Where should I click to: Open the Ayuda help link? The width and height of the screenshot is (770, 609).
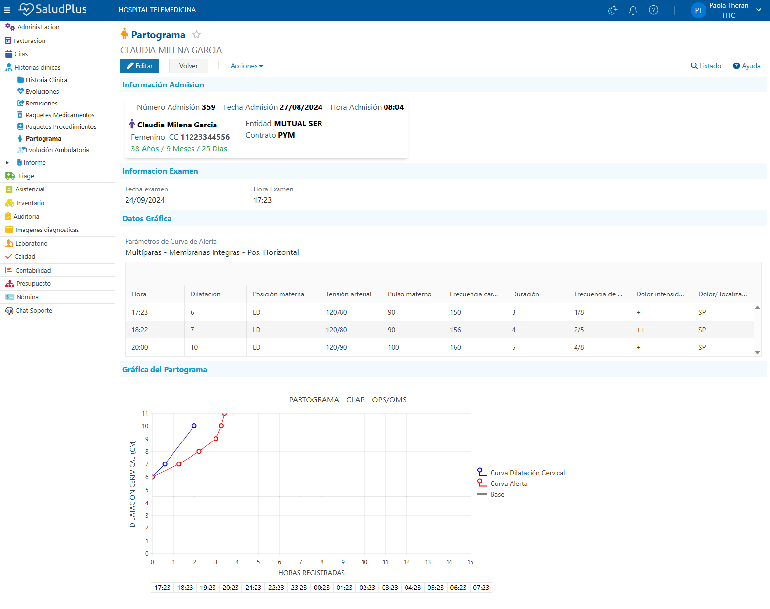click(747, 66)
